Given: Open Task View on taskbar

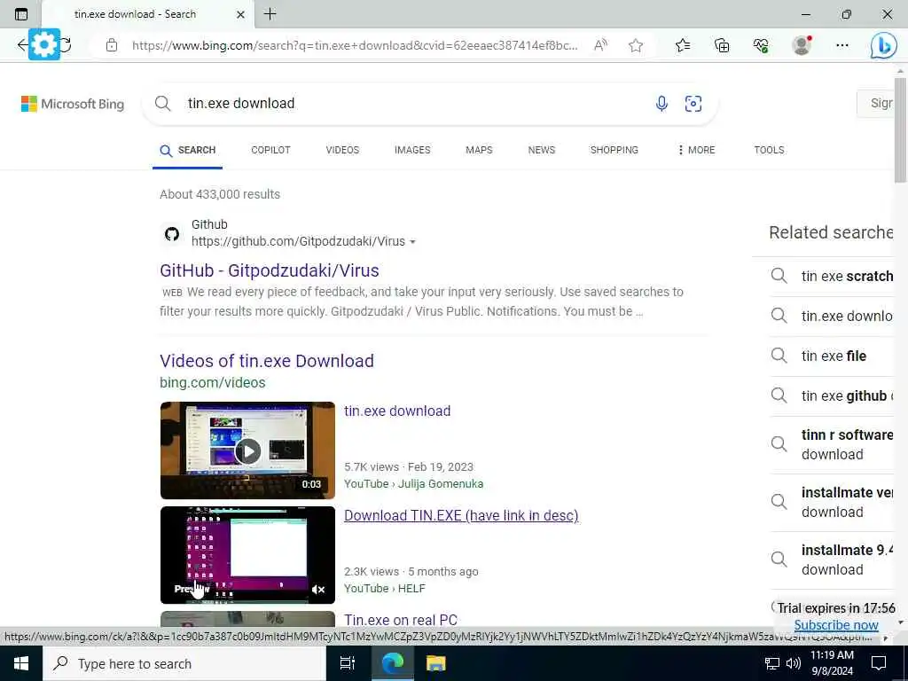Looking at the screenshot, I should pos(348,663).
